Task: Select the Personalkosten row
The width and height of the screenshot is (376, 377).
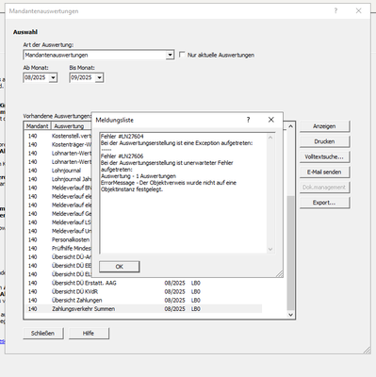Action: click(x=58, y=239)
